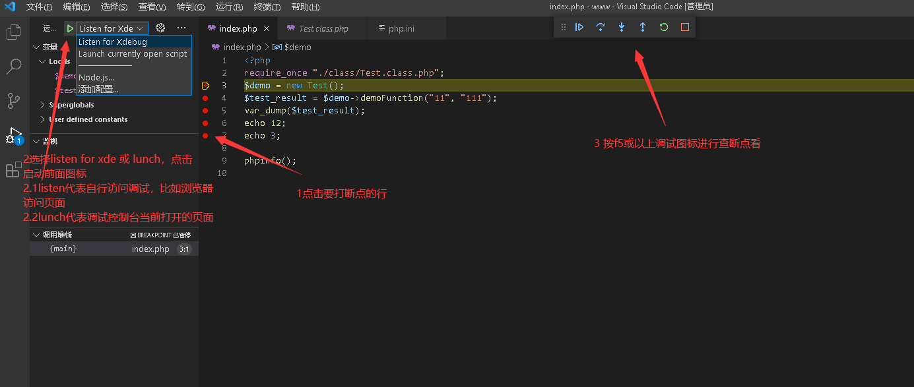Open the 终端(T) menu
The width and height of the screenshot is (914, 387).
[267, 7]
